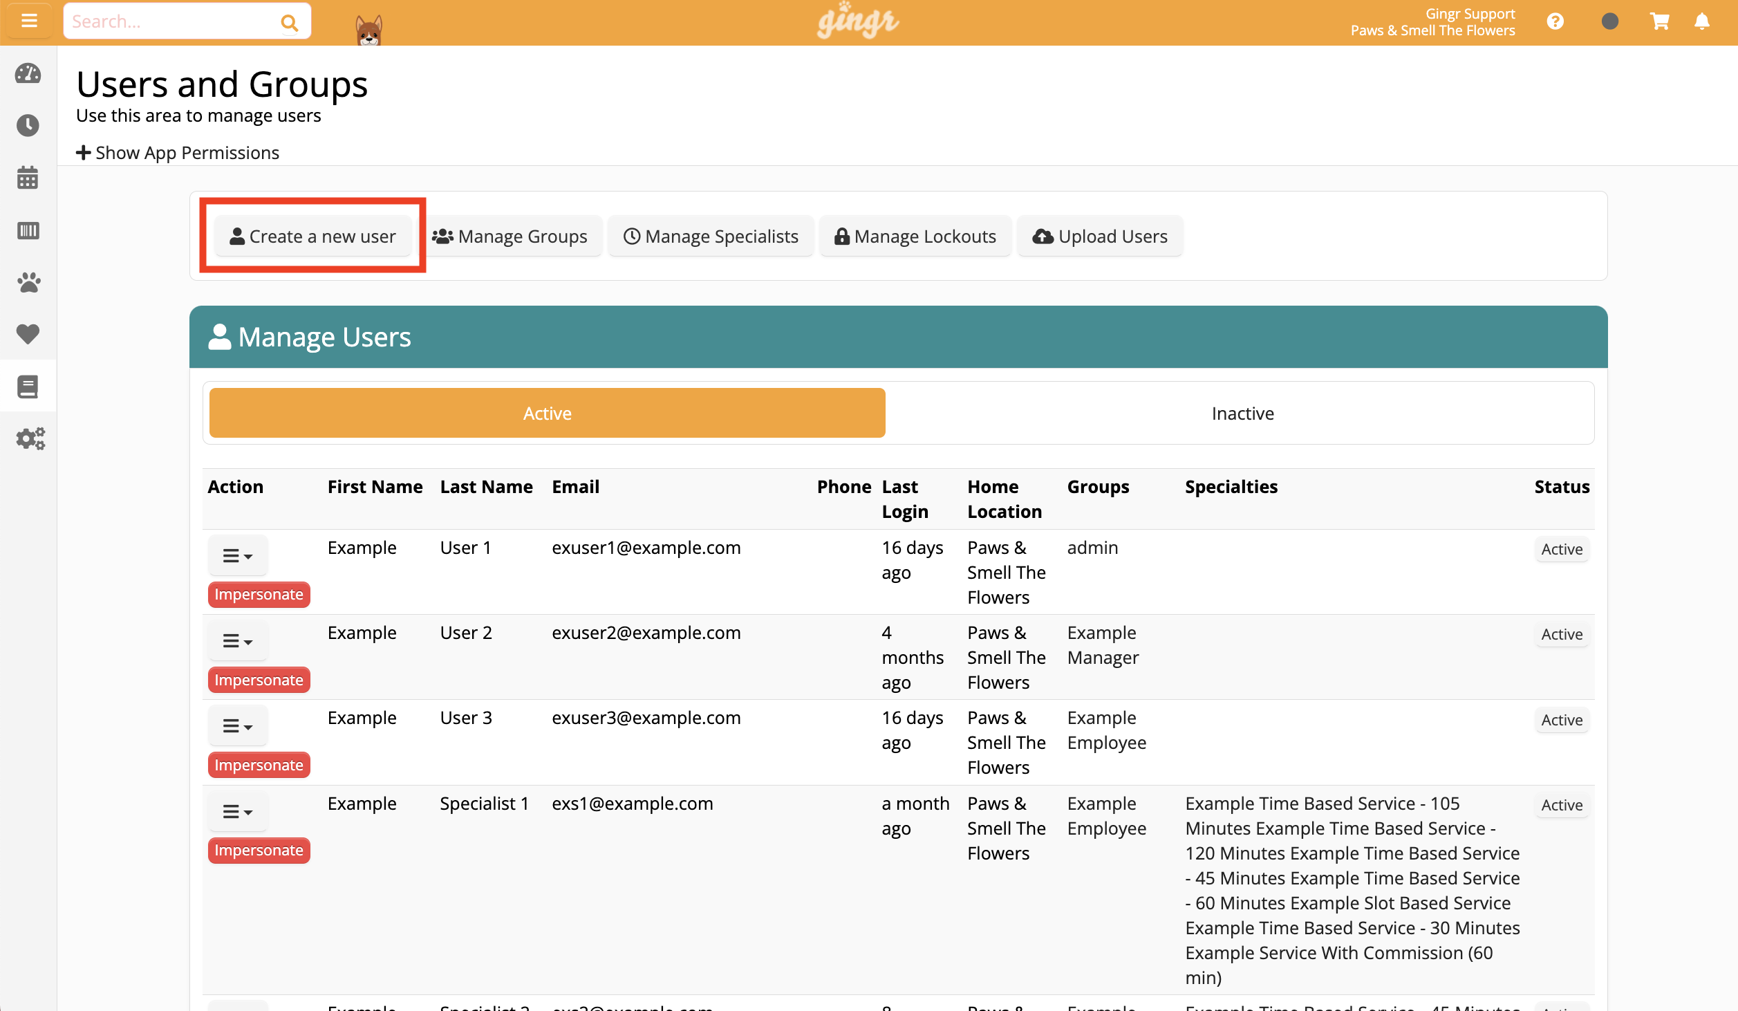
Task: Open the gears settings icon in sidebar
Action: [29, 438]
